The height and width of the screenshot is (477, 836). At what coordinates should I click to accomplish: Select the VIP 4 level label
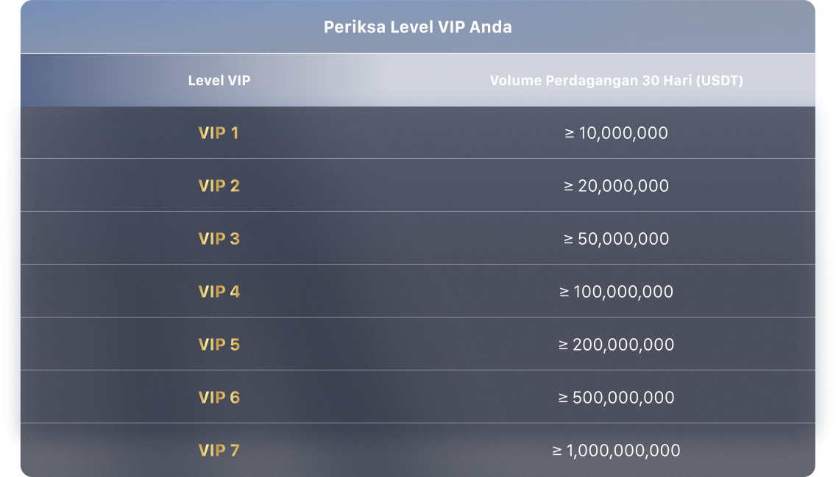(219, 292)
